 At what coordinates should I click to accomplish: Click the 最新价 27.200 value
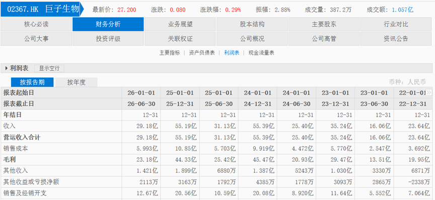(127, 10)
